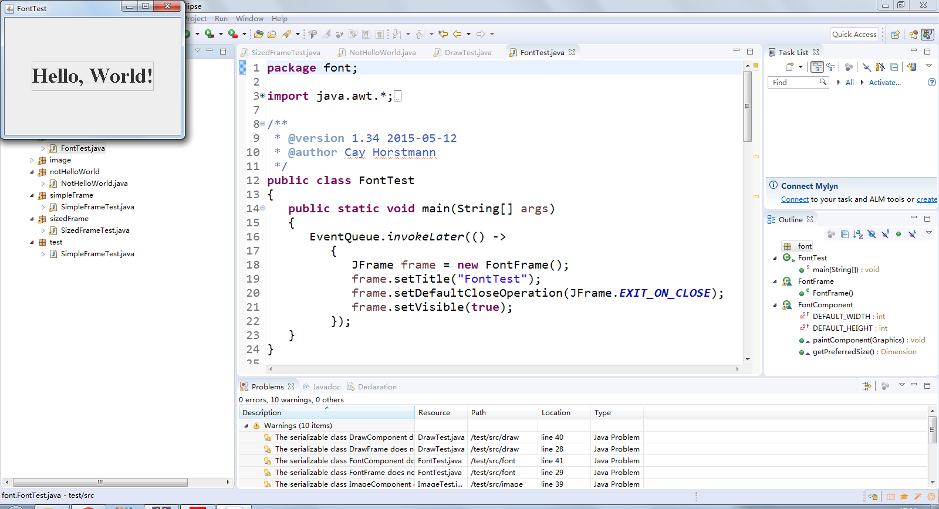Click Synchronize Changed repositories icon
This screenshot has height=509, width=939.
tap(911, 67)
